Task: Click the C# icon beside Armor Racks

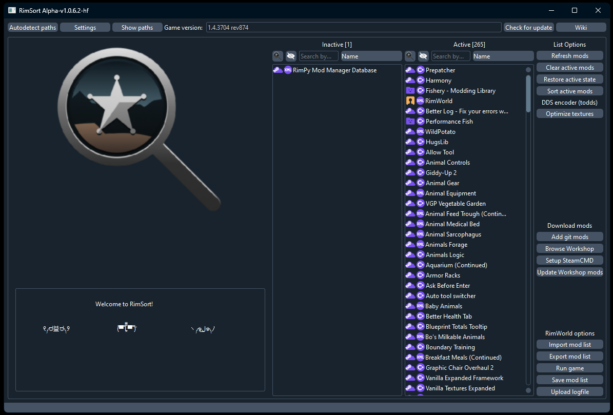Action: pyautogui.click(x=421, y=275)
